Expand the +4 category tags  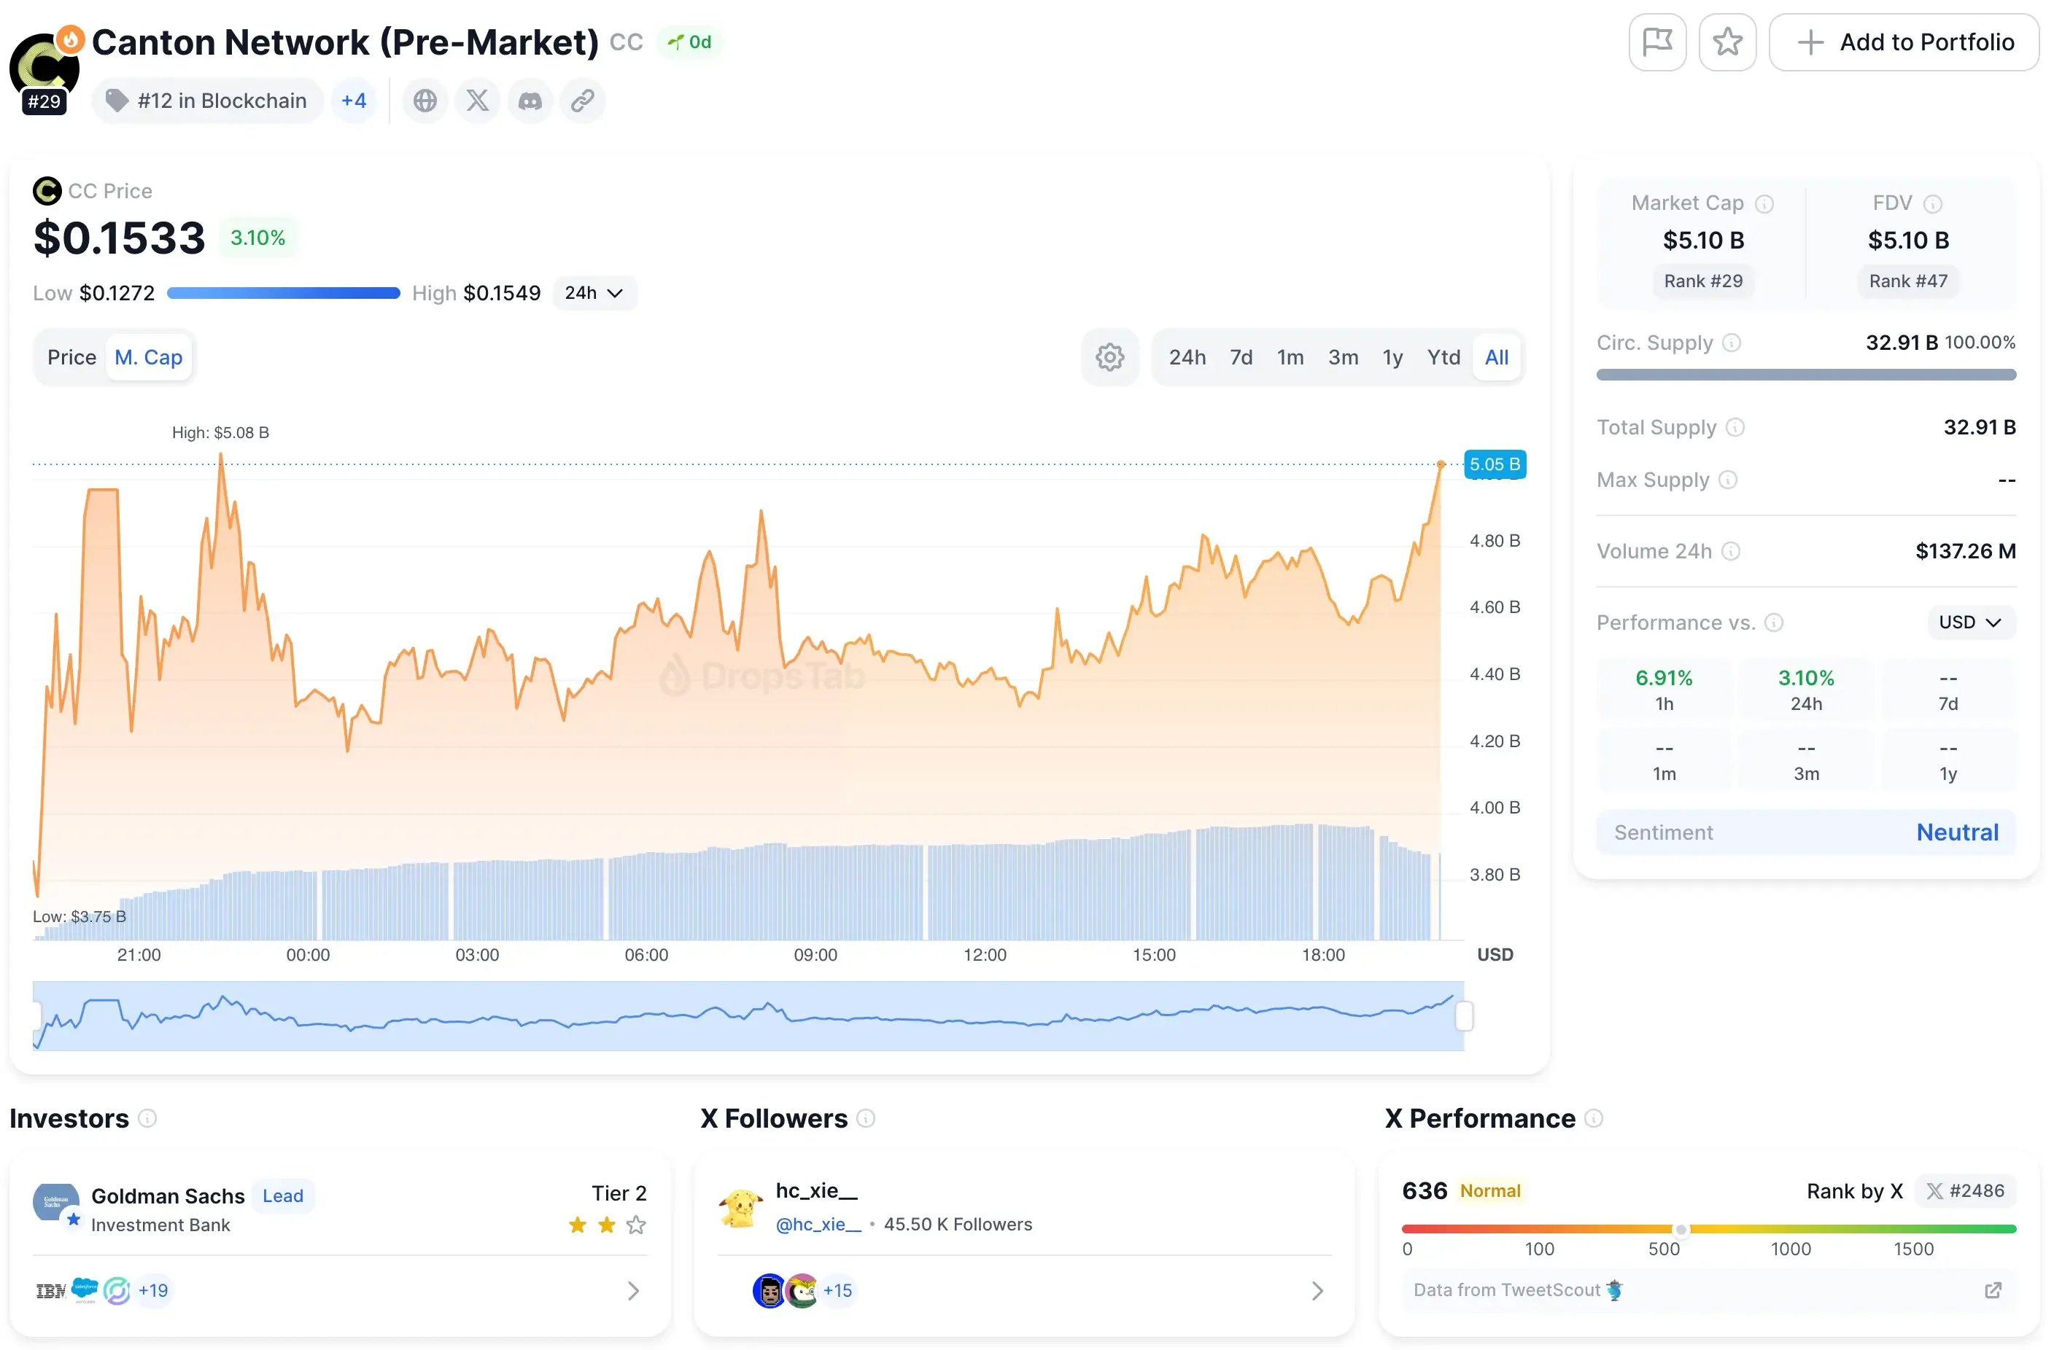(x=354, y=100)
